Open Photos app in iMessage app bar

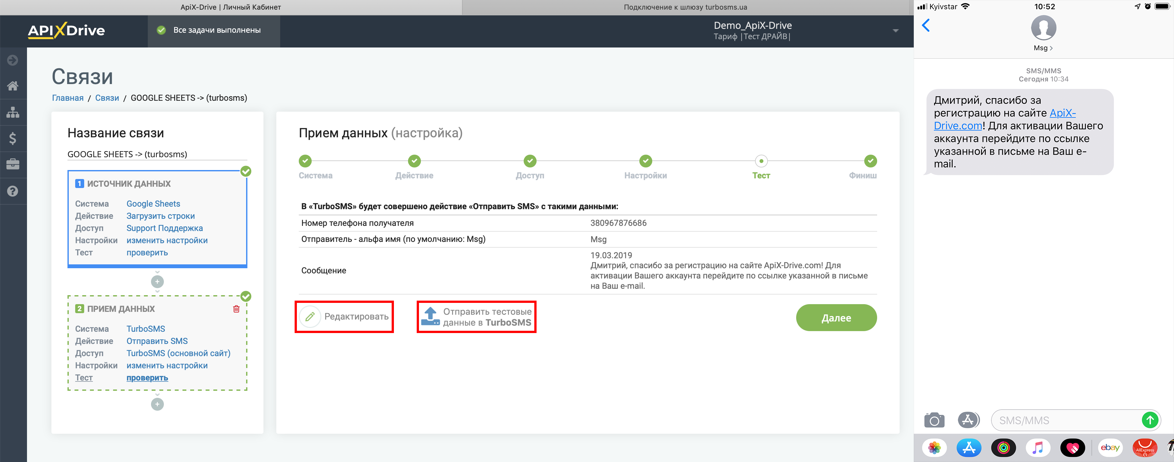934,448
